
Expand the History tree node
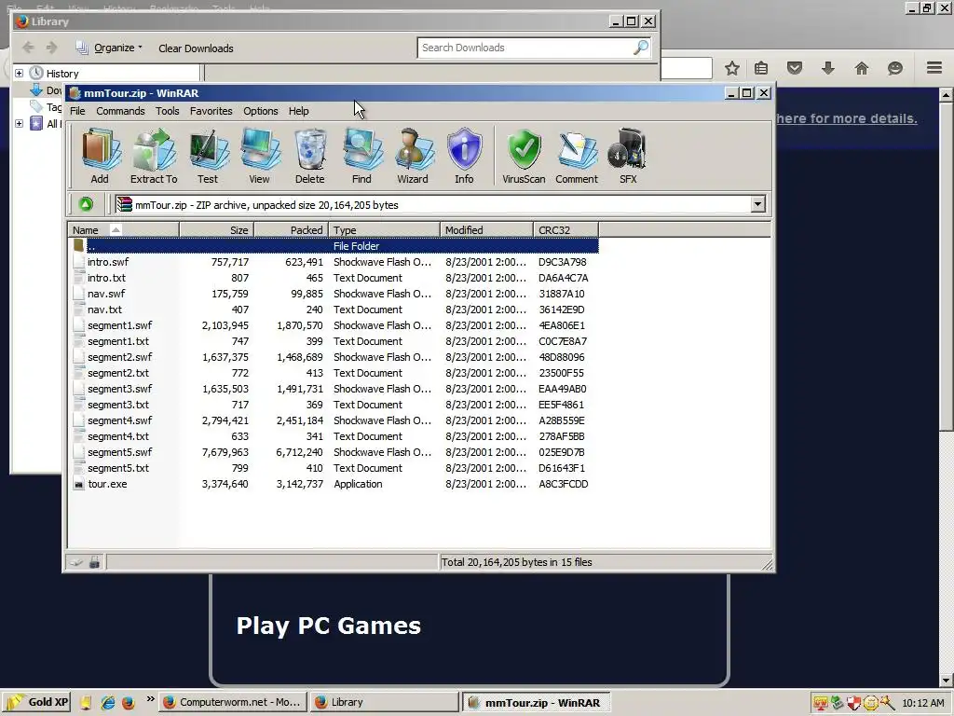(x=19, y=73)
